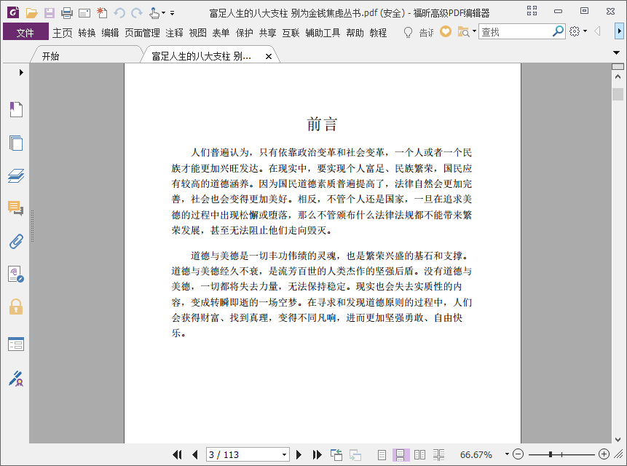Open the 共享 ribbon tab
627x466 pixels.
click(x=267, y=33)
